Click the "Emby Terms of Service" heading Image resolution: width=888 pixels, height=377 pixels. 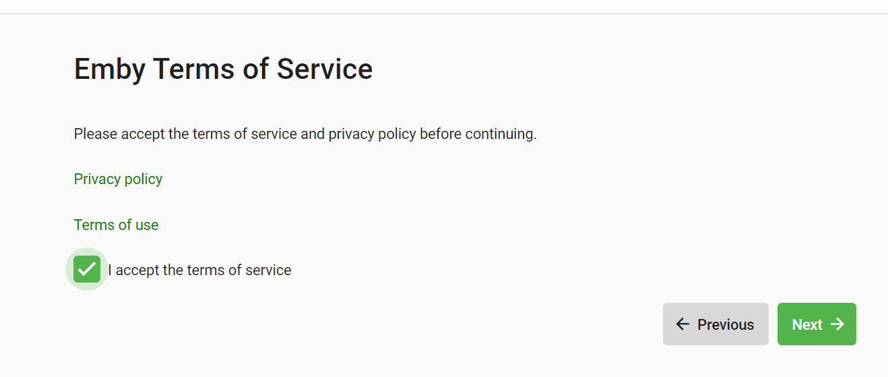(x=223, y=69)
